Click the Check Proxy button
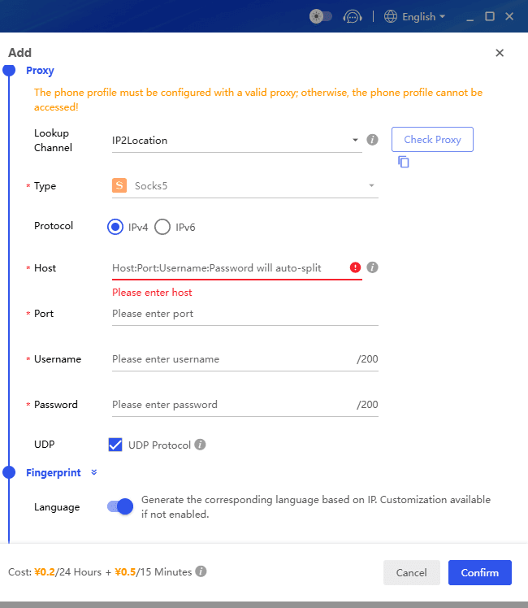The image size is (528, 608). (x=432, y=139)
